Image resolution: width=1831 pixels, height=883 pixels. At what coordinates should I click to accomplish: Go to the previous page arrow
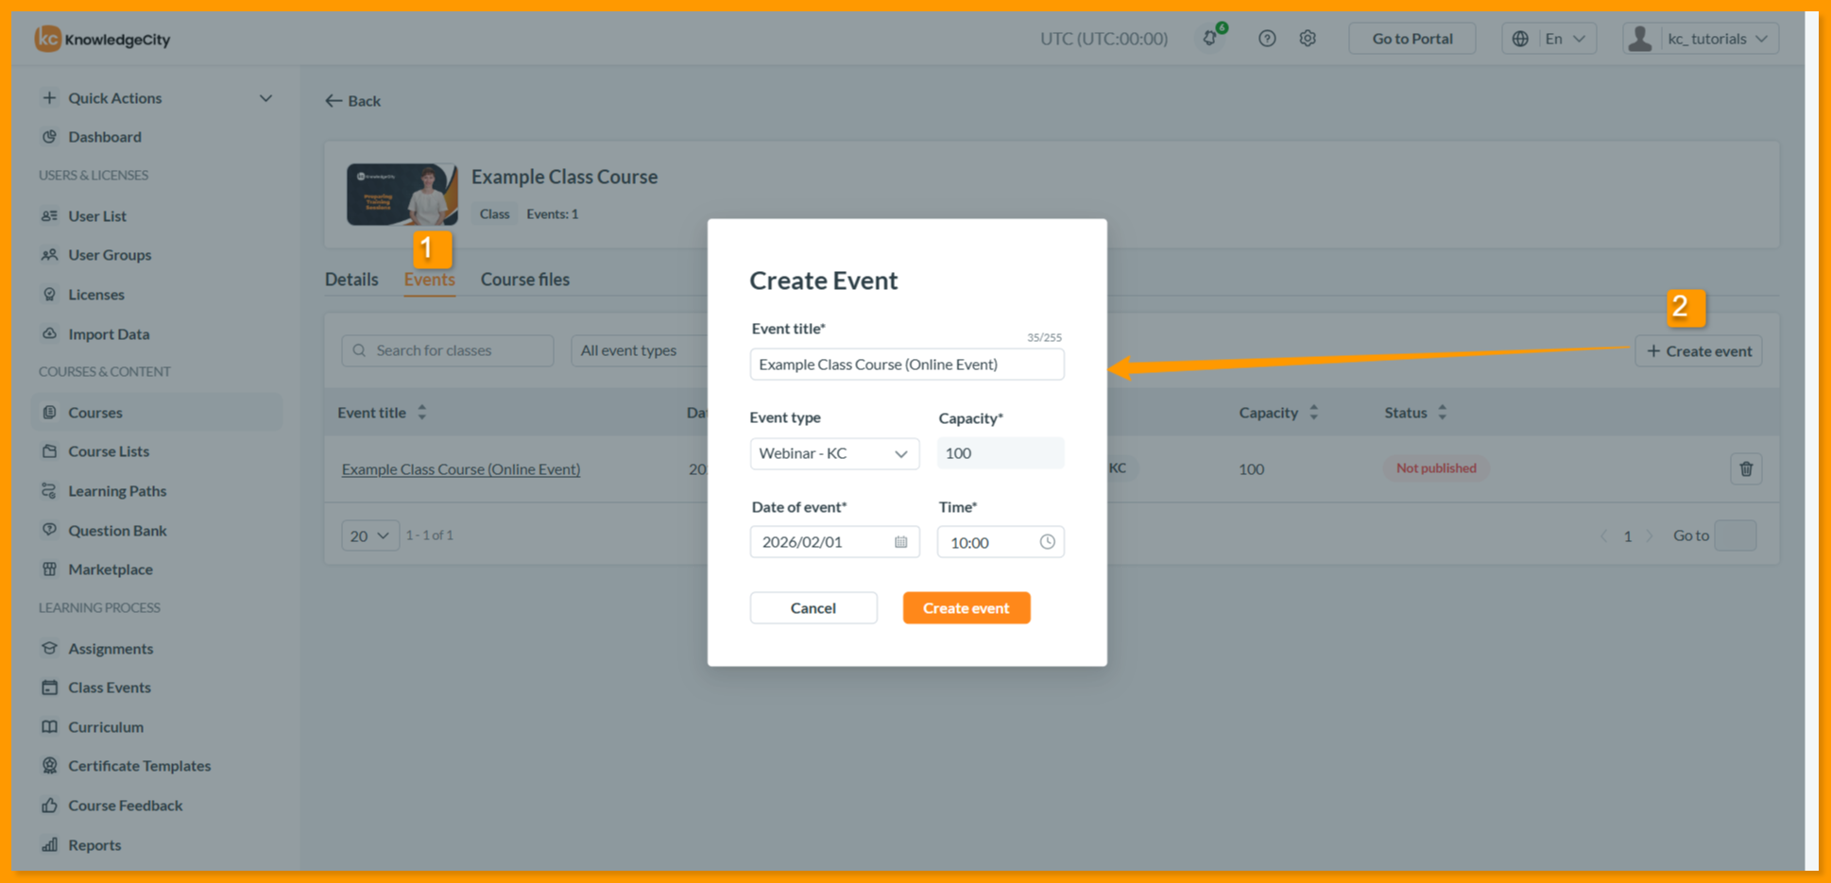click(x=1603, y=535)
